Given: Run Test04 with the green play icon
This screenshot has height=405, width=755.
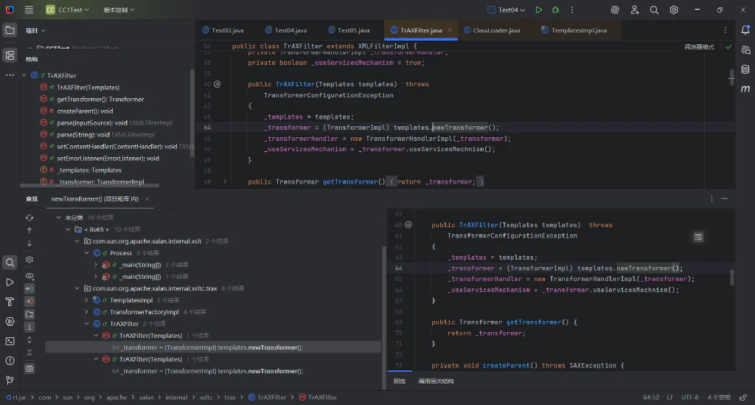Looking at the screenshot, I should click(x=539, y=10).
